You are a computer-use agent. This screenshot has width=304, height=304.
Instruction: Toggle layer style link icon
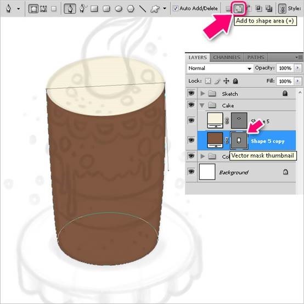[x=282, y=9]
